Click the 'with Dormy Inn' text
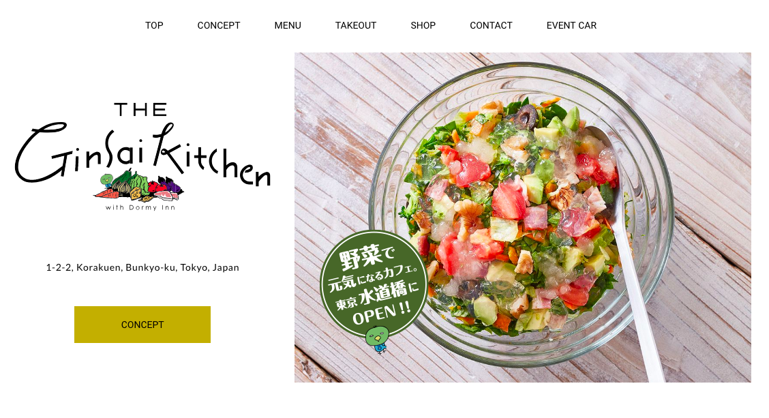This screenshot has height=418, width=769. point(140,207)
